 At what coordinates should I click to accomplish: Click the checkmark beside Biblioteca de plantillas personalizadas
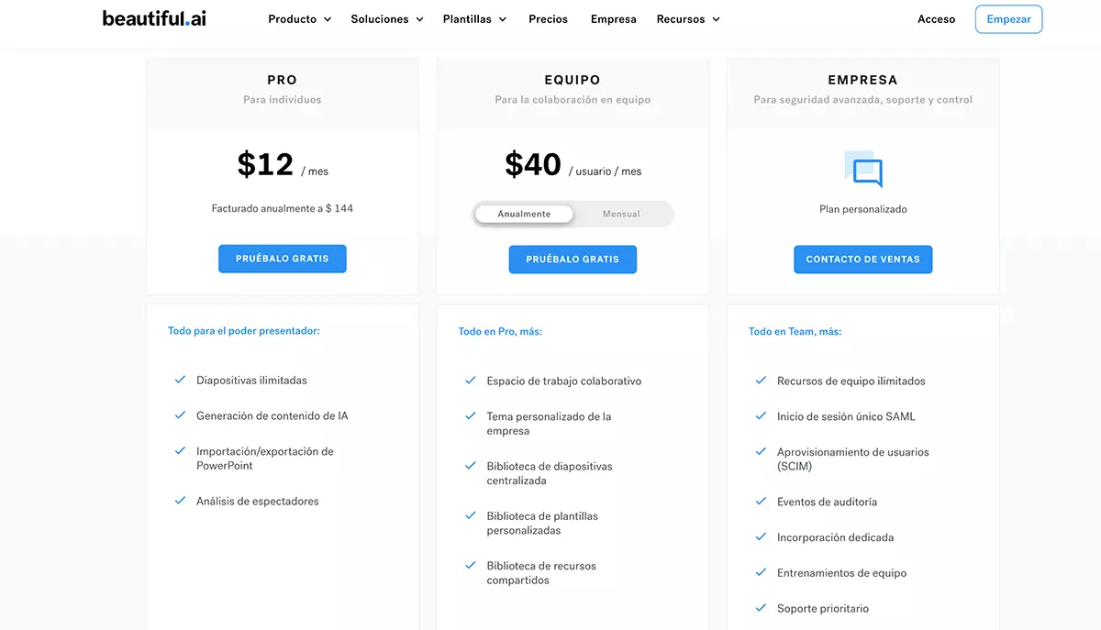coord(471,515)
